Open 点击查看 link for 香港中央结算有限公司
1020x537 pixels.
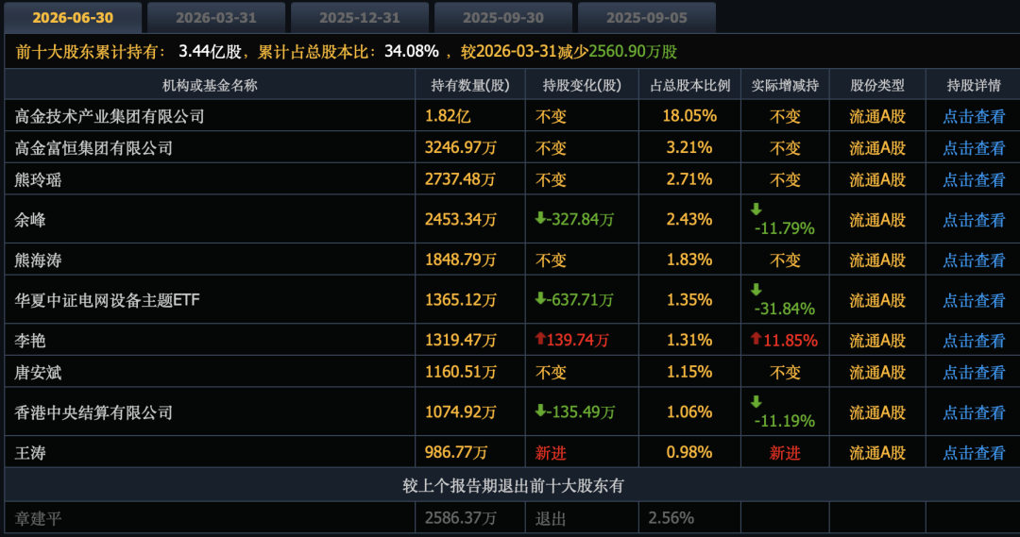click(974, 412)
